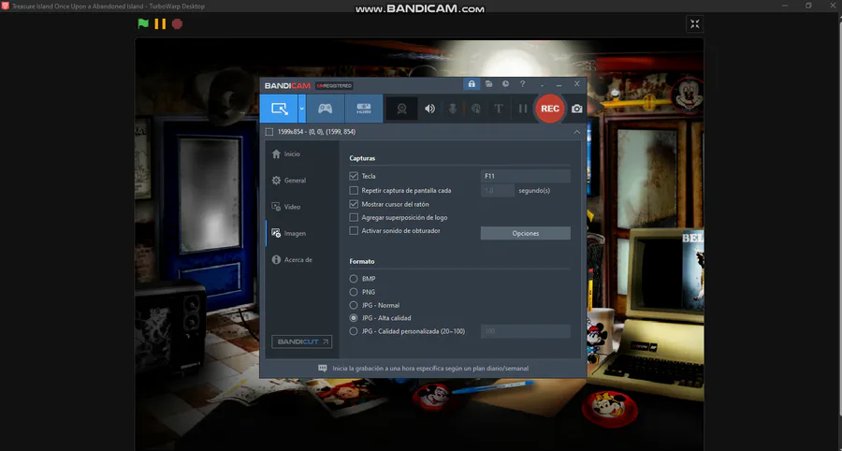Select JPG - Alta calidad format
842x451 pixels.
[x=354, y=318]
